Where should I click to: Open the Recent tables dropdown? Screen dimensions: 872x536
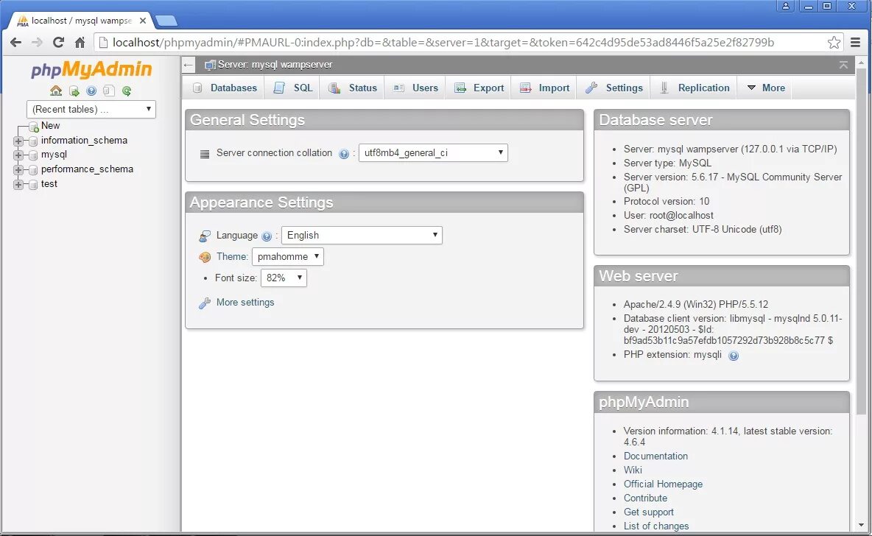[x=91, y=109]
